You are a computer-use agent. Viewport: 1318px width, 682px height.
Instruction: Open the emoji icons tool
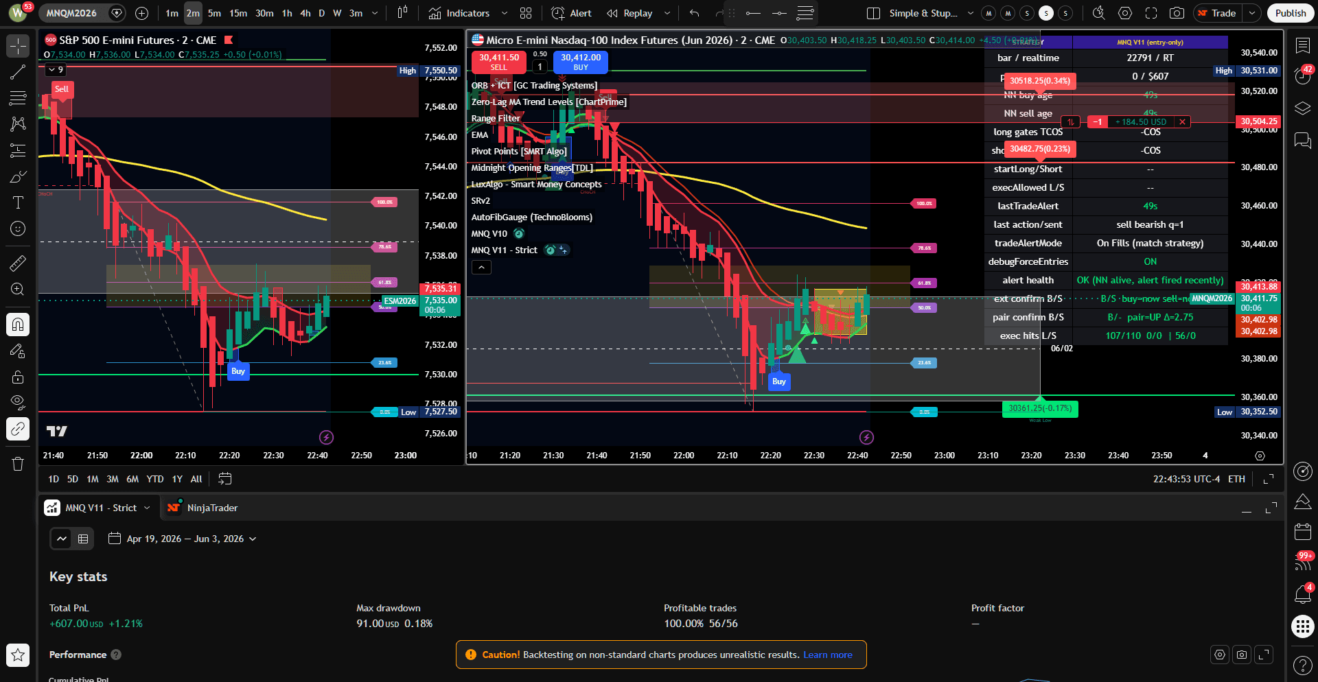point(18,228)
